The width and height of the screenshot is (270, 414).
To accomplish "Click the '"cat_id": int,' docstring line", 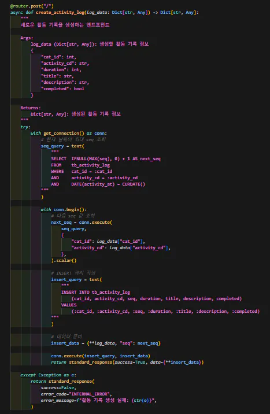I will [x=58, y=57].
